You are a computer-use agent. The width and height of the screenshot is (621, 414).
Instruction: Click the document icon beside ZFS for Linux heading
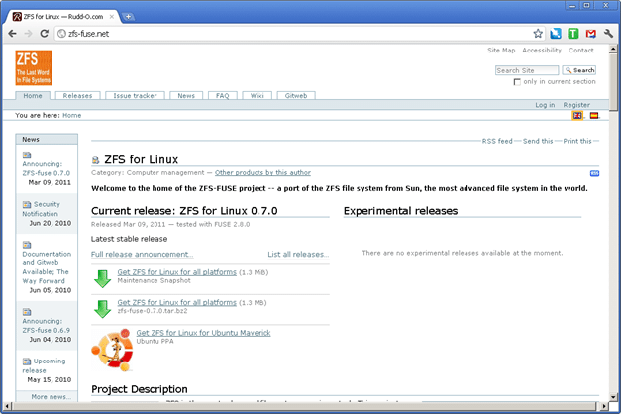pos(95,160)
